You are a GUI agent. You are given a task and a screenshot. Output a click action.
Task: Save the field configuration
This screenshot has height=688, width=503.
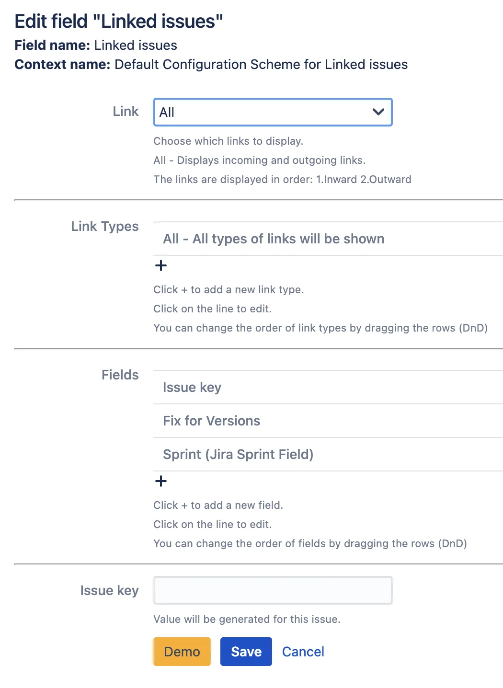(246, 652)
